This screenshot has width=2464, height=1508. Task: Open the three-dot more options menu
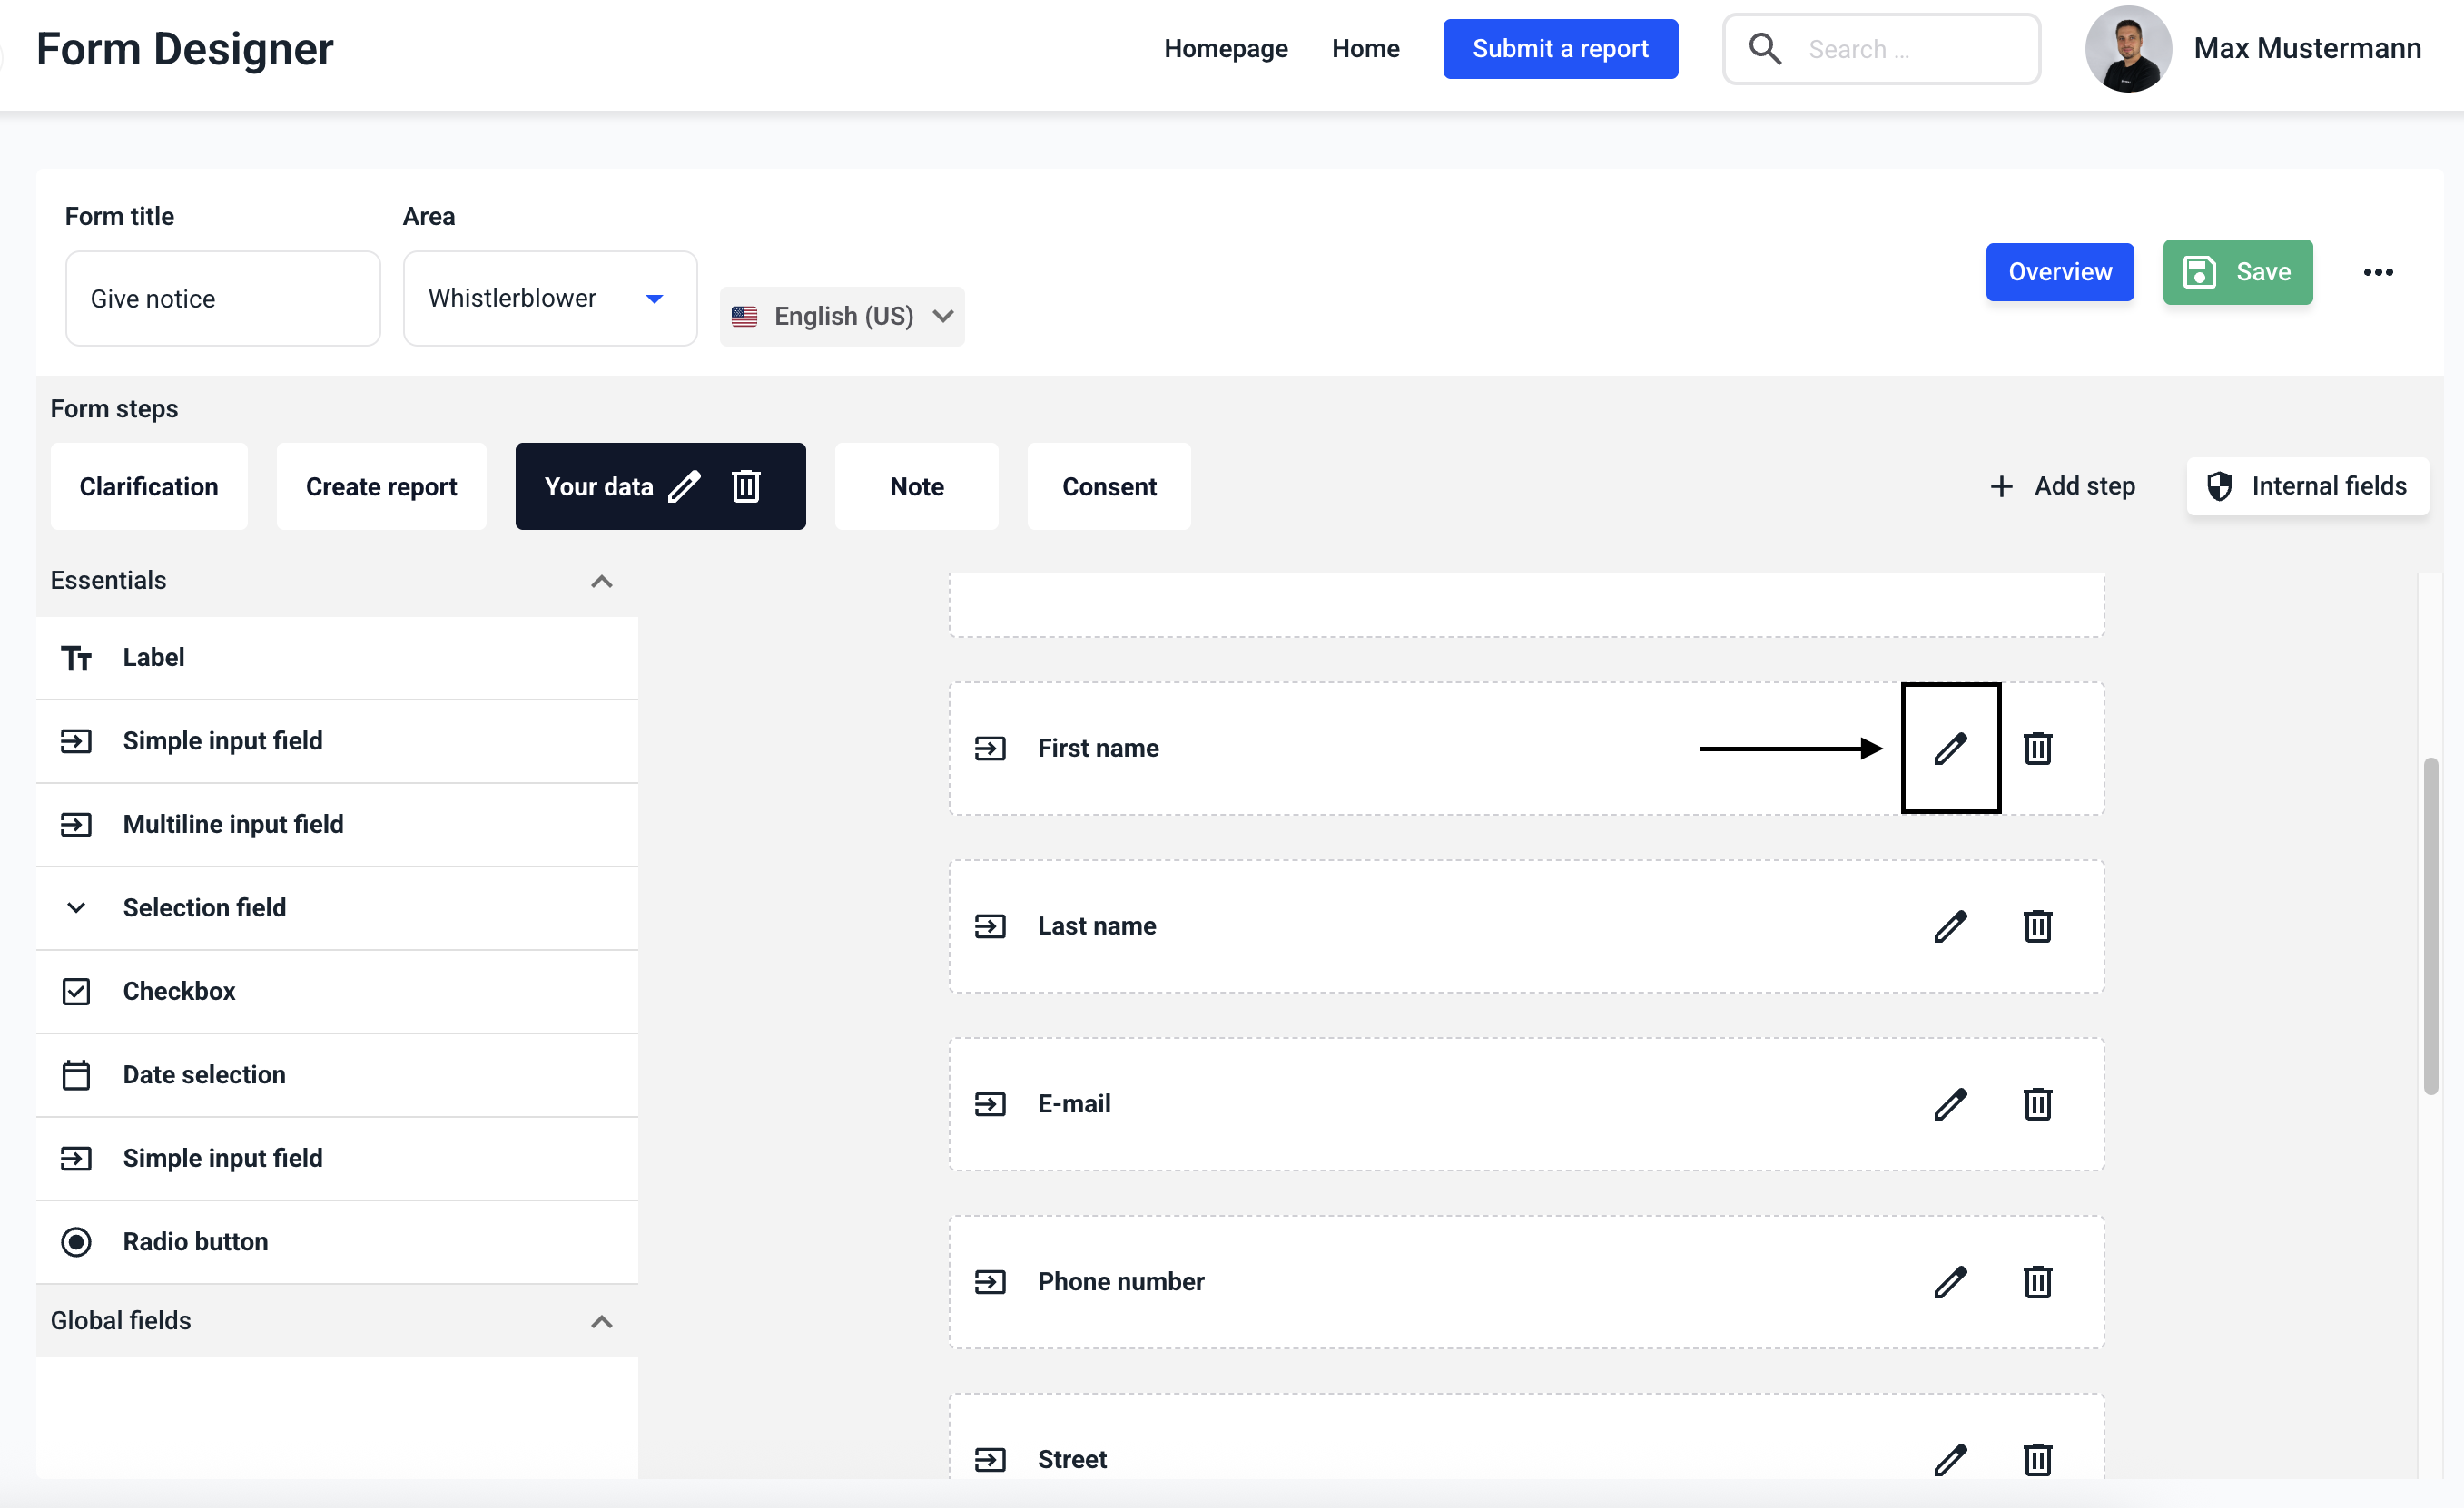pyautogui.click(x=2377, y=273)
